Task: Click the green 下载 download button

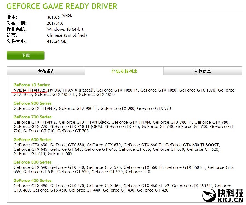Action: click(x=26, y=55)
